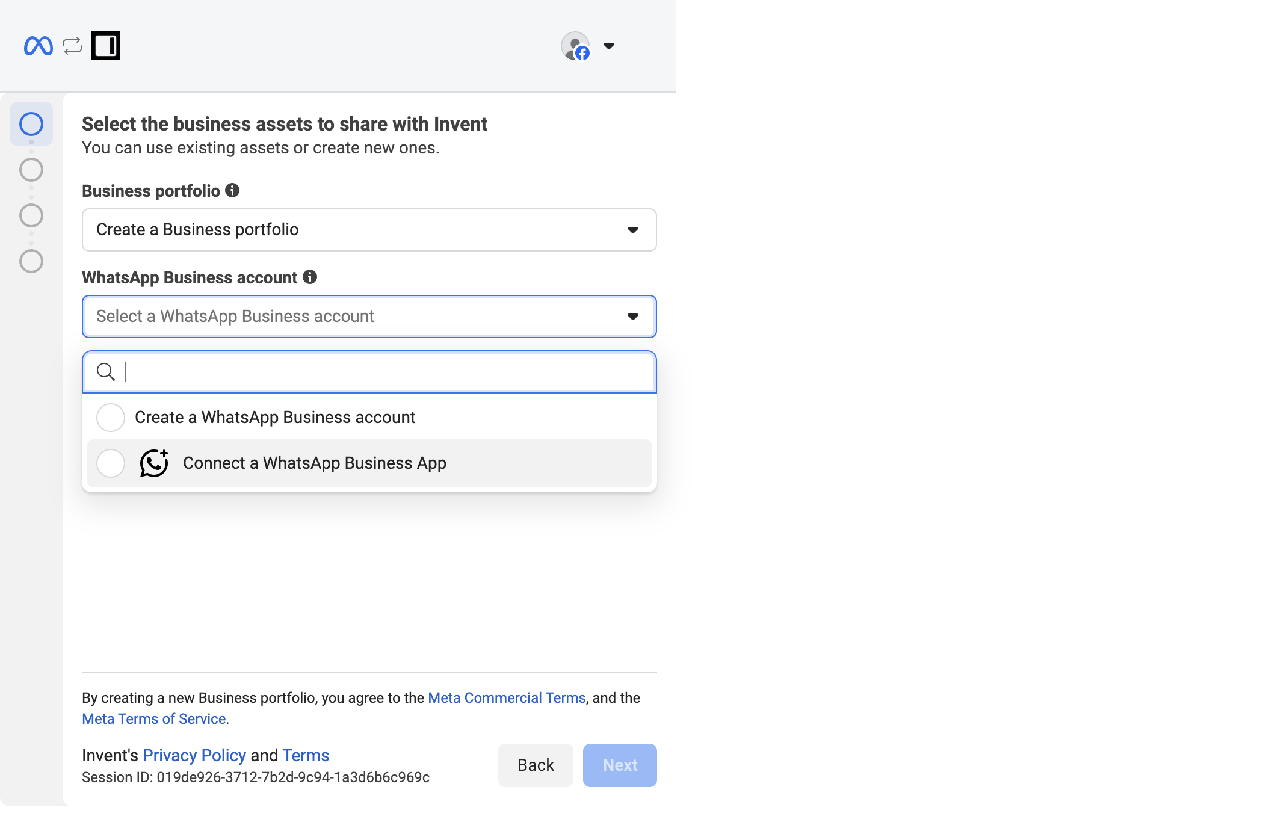The image size is (1266, 840).
Task: Go to the first step circle in sidebar
Action: (x=31, y=124)
